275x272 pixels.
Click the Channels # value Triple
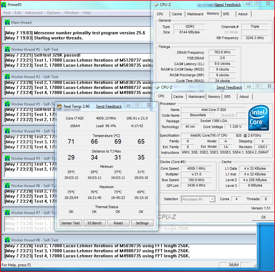[255, 26]
